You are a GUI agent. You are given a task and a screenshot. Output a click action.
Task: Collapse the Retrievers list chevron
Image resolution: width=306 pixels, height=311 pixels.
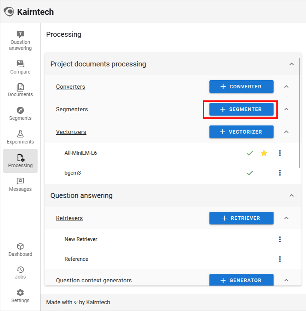click(x=287, y=218)
